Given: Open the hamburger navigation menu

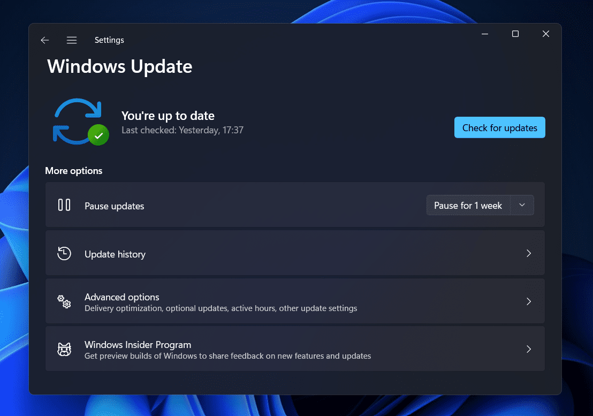Looking at the screenshot, I should 72,40.
